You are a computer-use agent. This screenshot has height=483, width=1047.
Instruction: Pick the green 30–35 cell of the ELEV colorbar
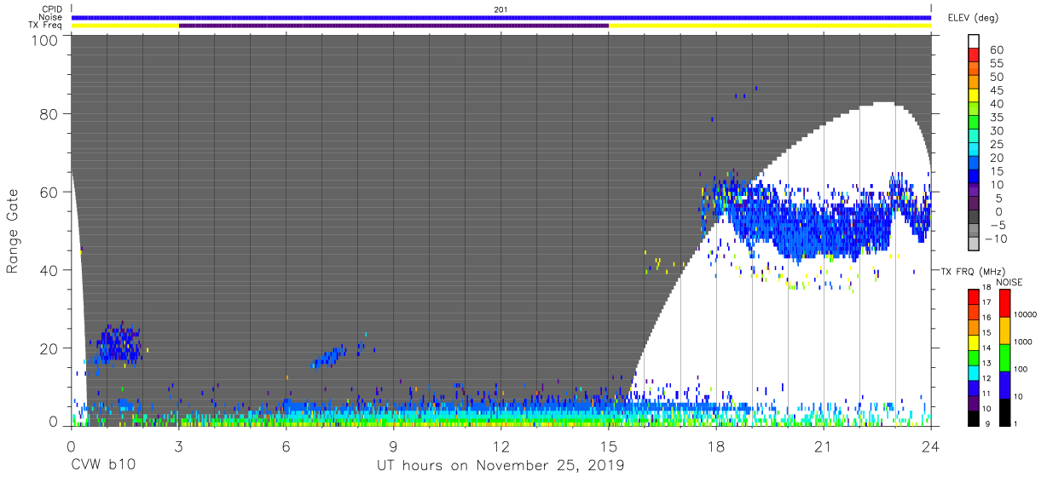pos(975,122)
